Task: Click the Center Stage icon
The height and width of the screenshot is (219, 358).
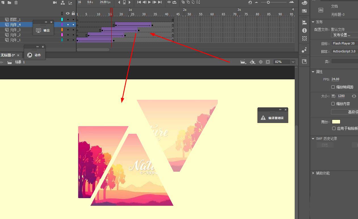Action: coord(261,62)
